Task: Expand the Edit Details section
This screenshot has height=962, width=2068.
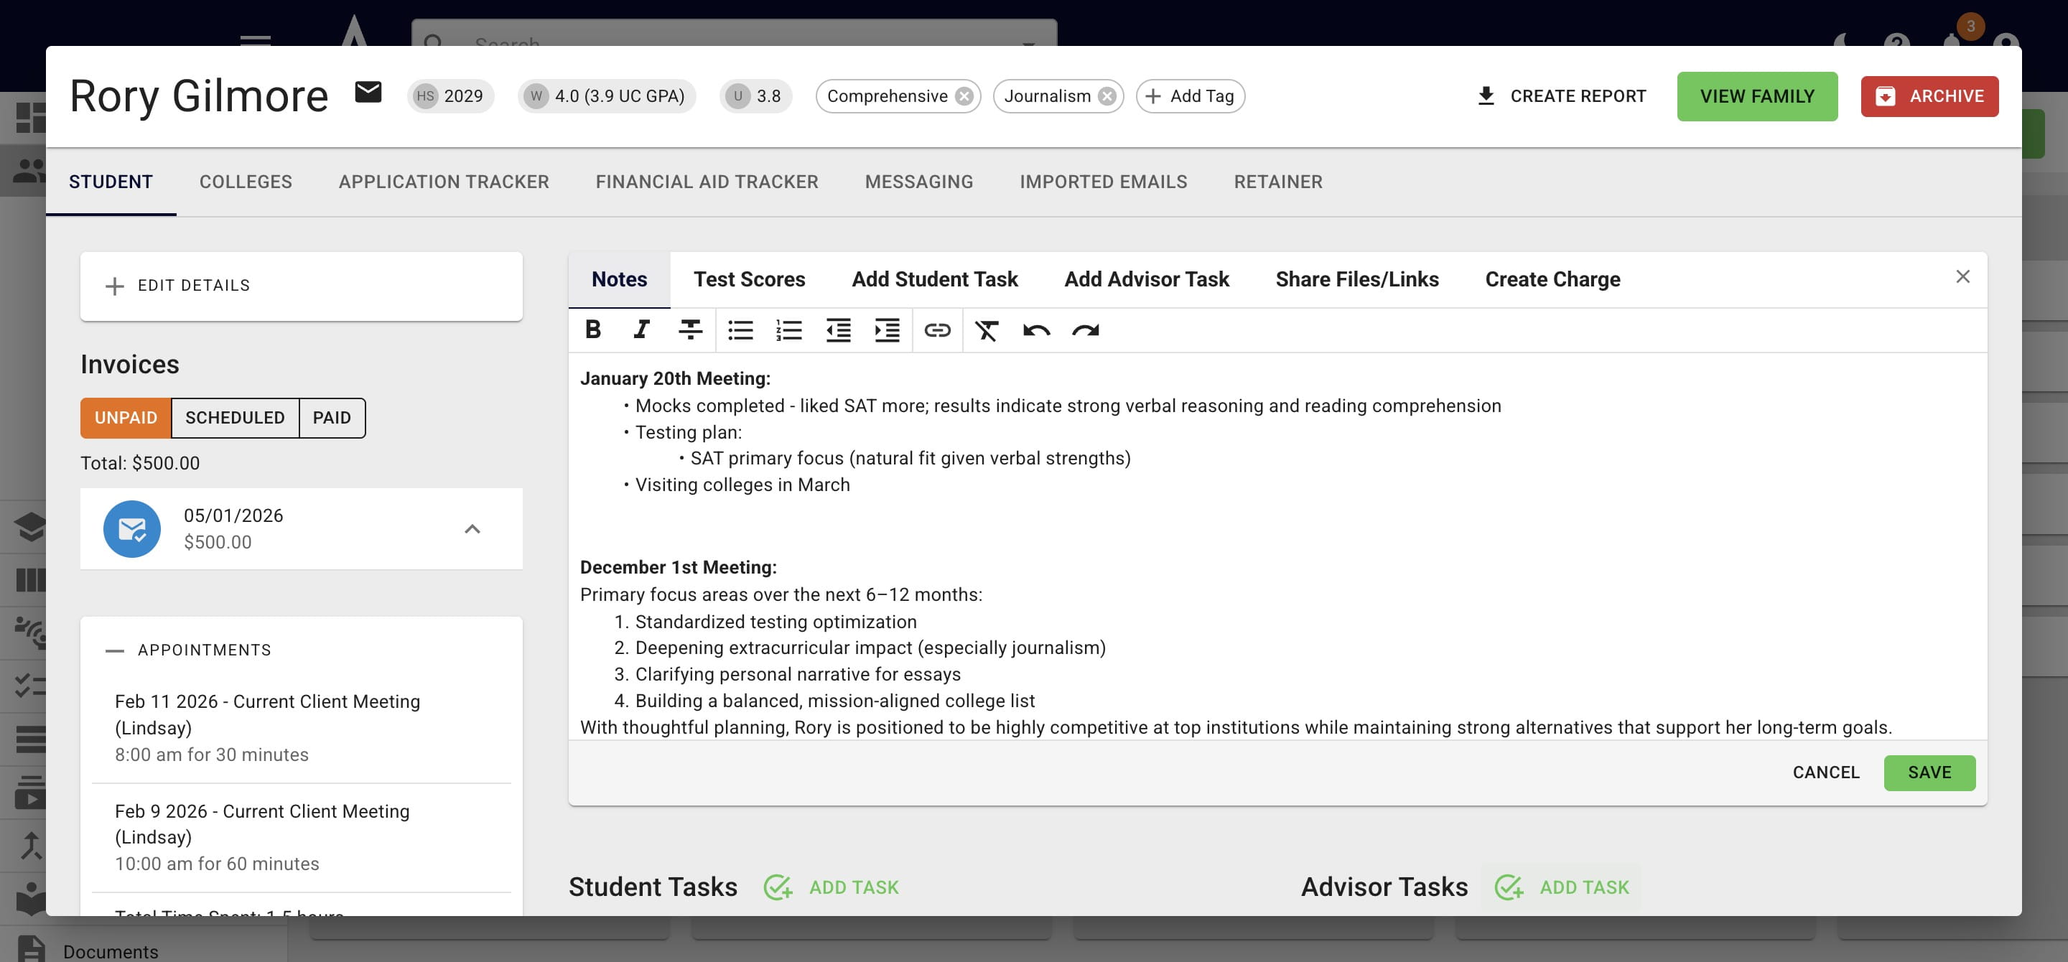Action: click(x=301, y=286)
